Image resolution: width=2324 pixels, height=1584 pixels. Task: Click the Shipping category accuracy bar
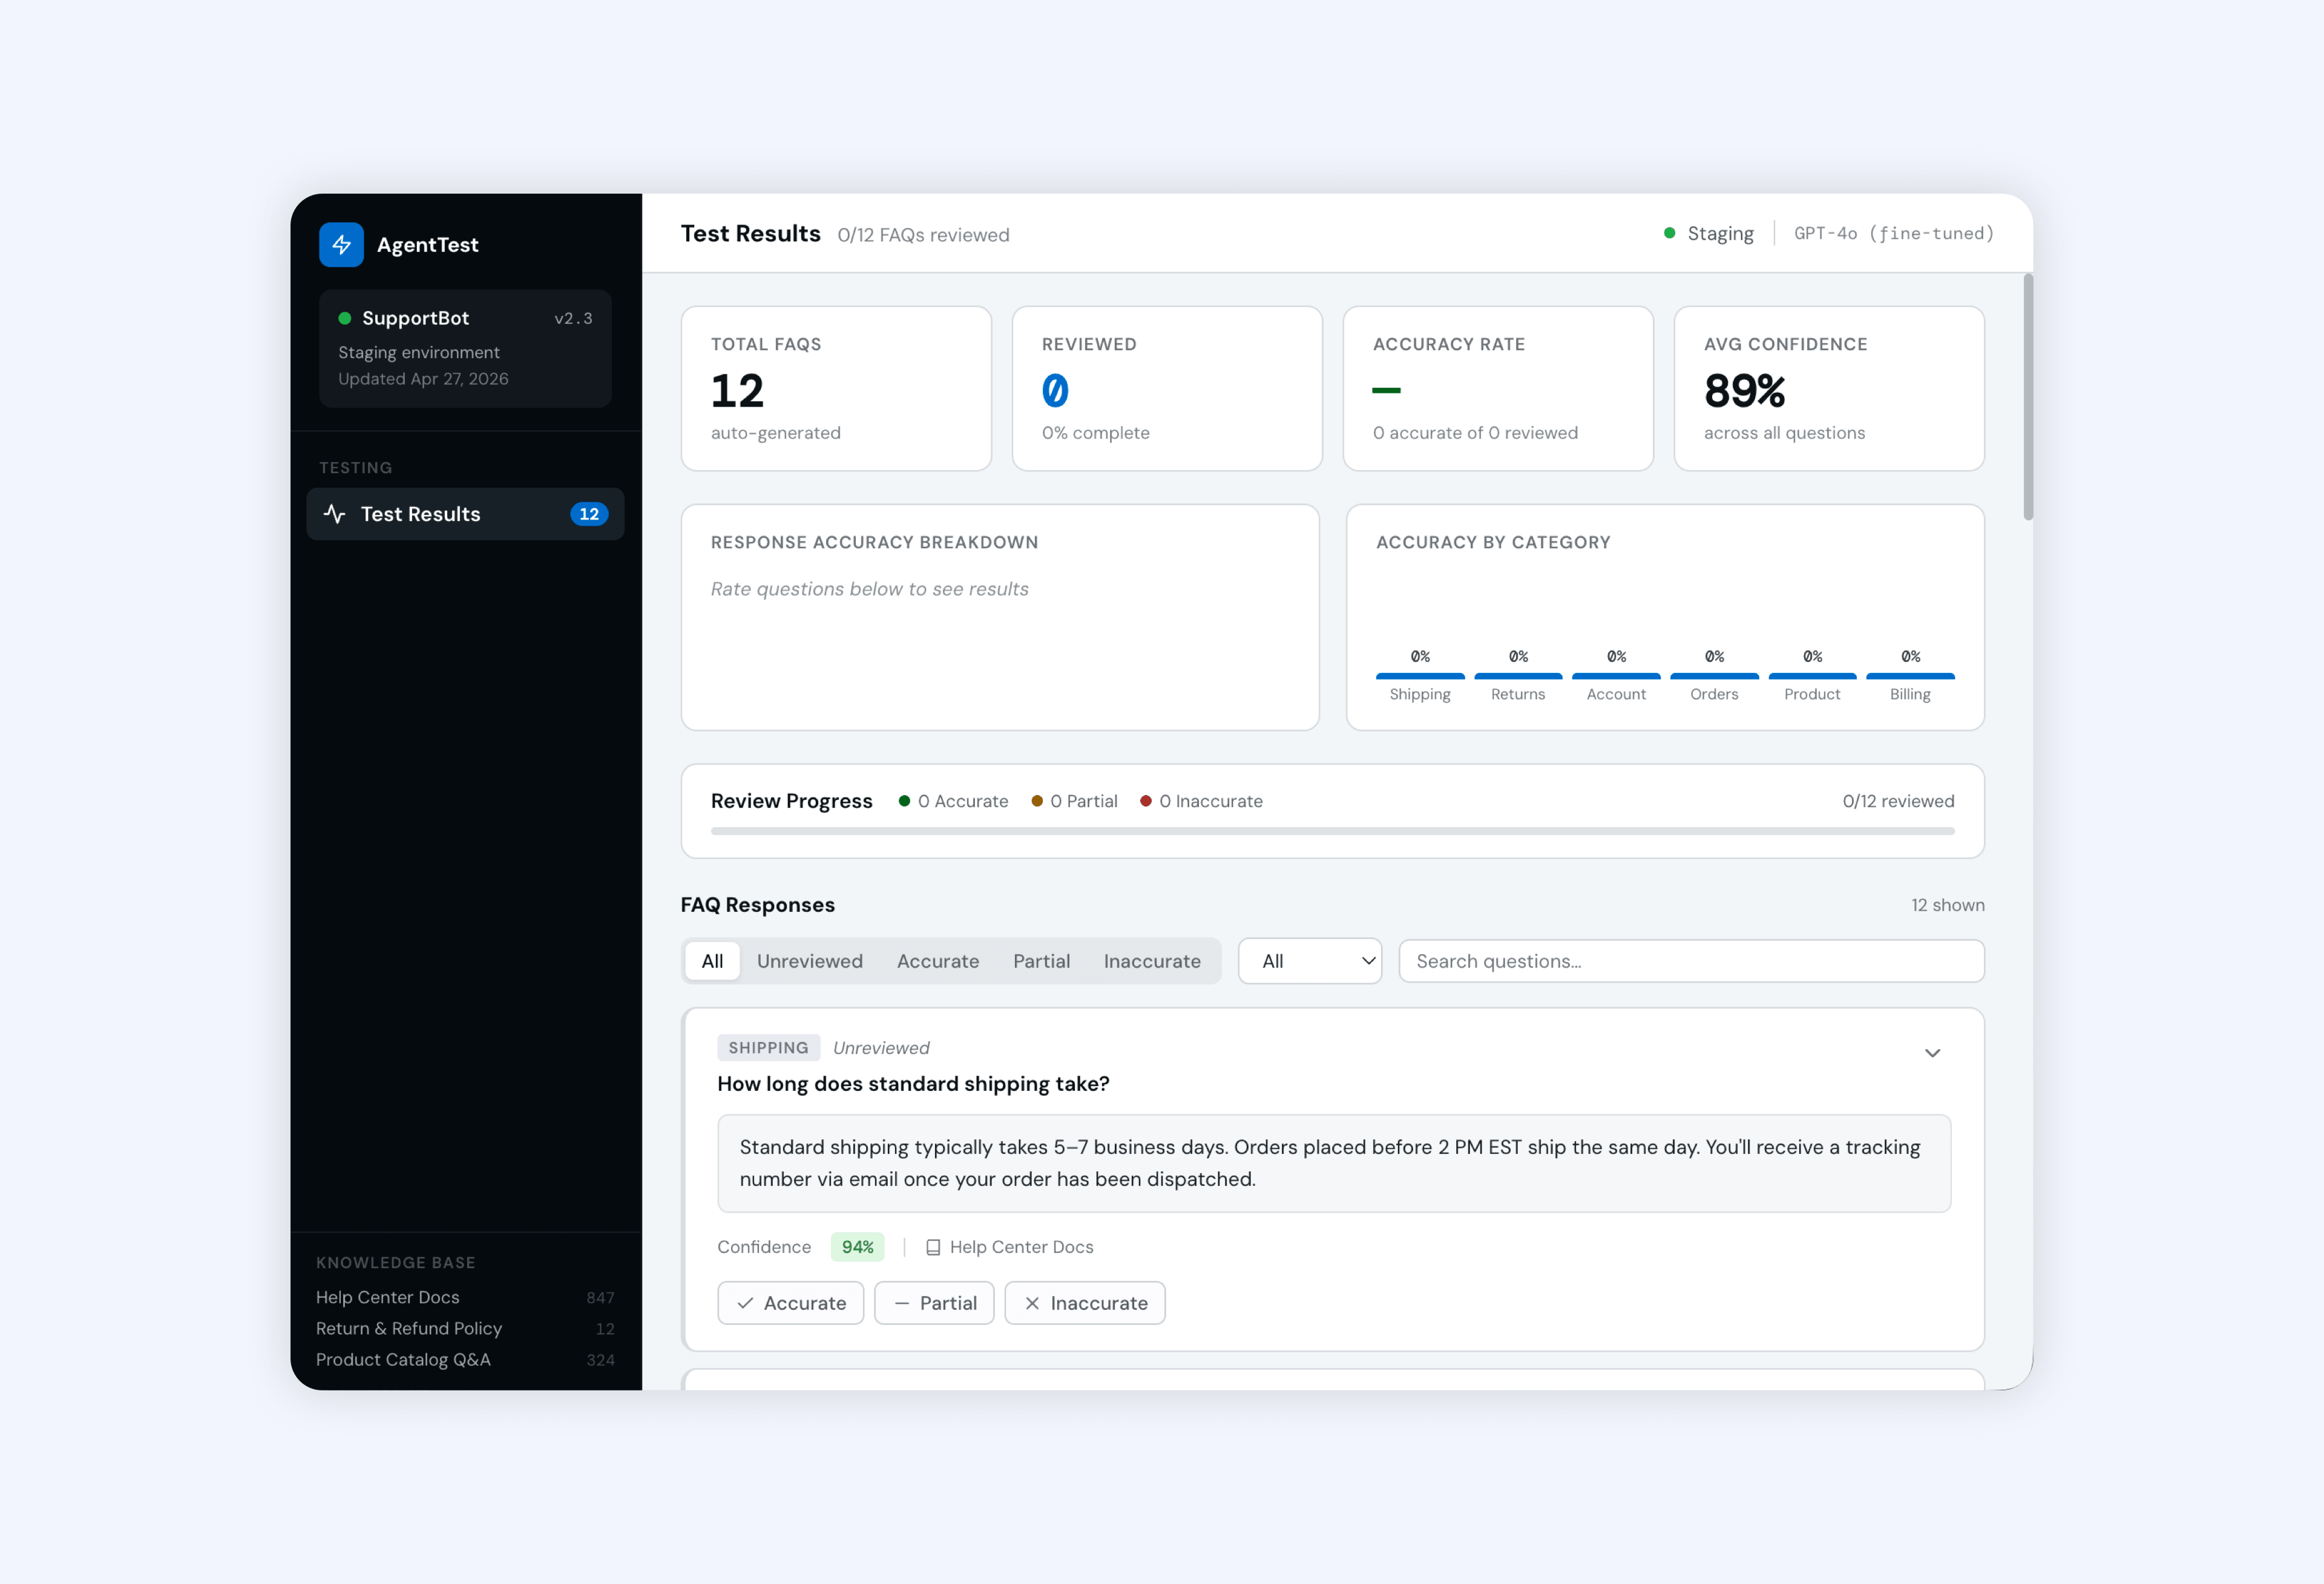[x=1419, y=677]
